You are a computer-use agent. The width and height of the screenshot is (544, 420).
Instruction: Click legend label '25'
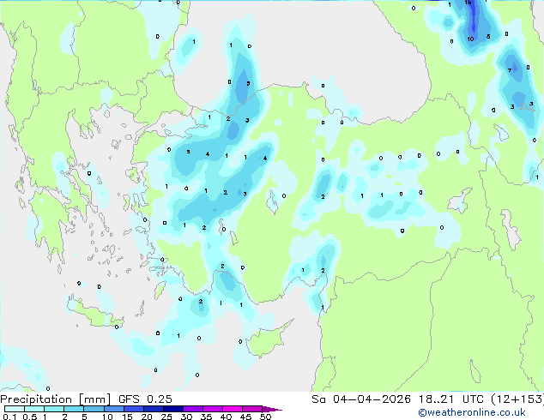(166, 417)
